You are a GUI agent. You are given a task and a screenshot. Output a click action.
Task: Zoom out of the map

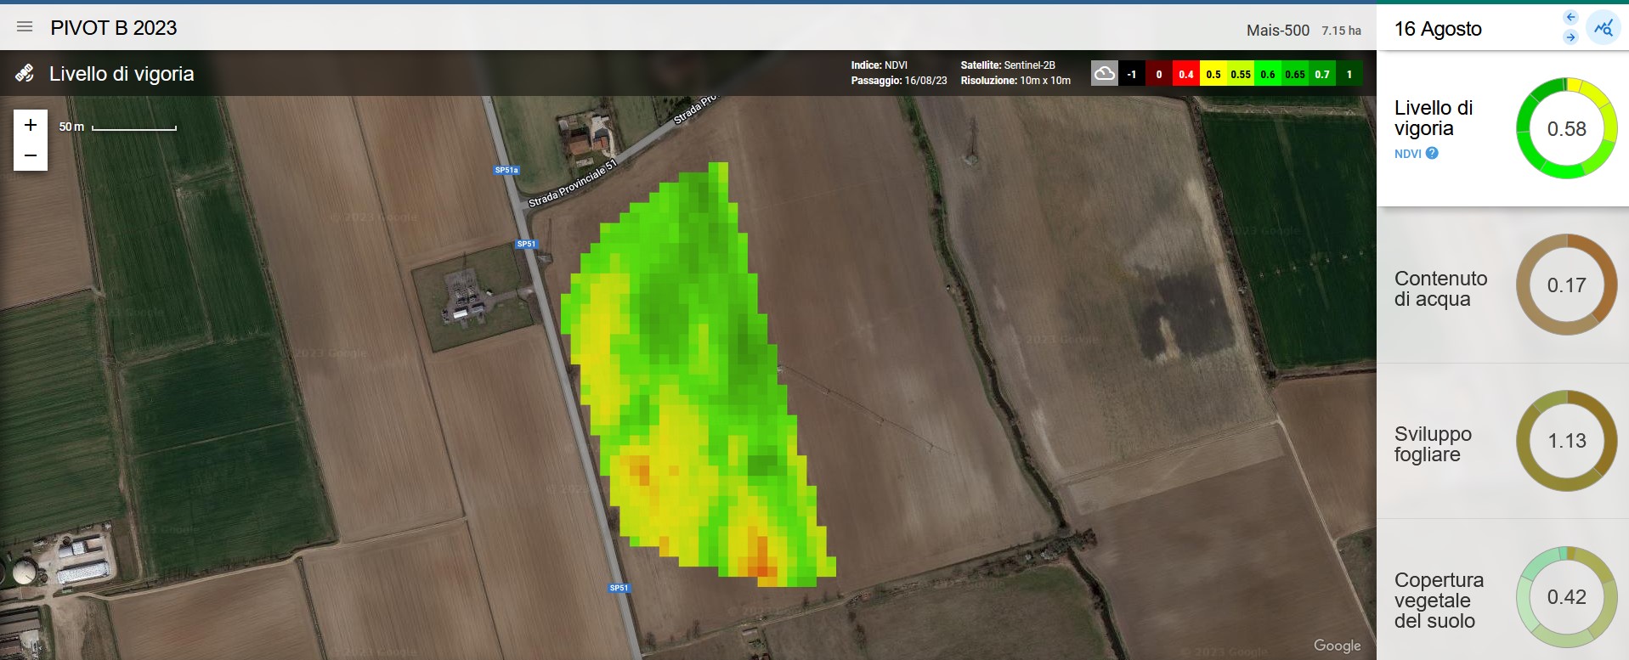coord(31,155)
